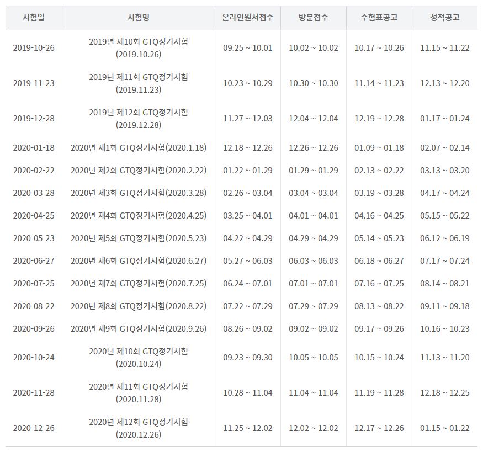Click the 시험일 column header
The height and width of the screenshot is (452, 483).
[34, 17]
